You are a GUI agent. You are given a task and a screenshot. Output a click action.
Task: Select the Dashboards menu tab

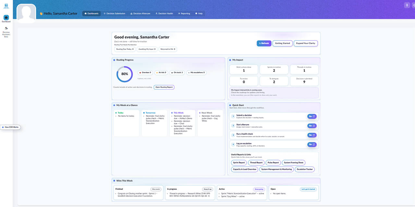click(92, 14)
